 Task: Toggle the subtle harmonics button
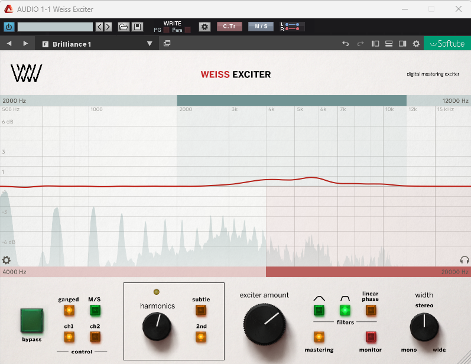[201, 310]
